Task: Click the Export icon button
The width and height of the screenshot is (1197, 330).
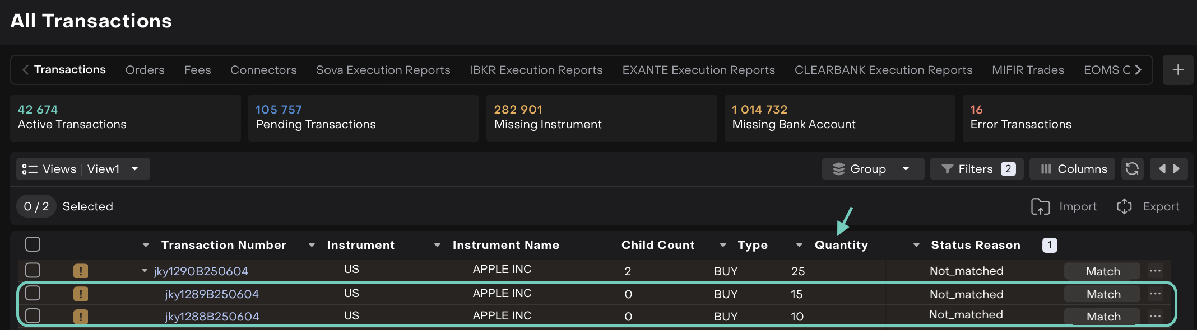Action: [1124, 206]
